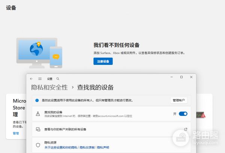The image size is (225, 153).
Task: Open 查看与你的帐户关联的所有设备 row
Action: [111, 129]
